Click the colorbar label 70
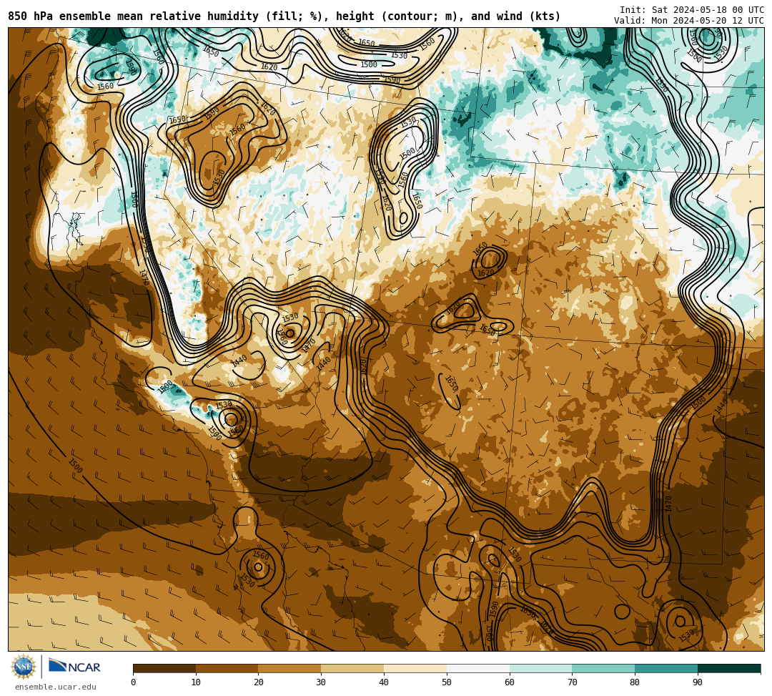 point(572,682)
